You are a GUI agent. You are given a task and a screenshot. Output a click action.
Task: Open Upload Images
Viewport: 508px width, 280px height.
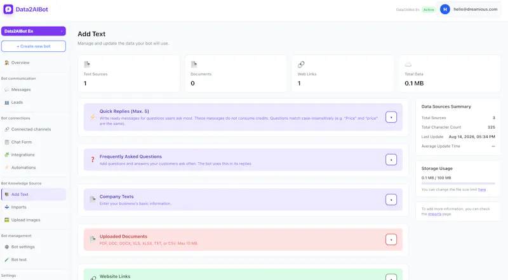(34, 220)
